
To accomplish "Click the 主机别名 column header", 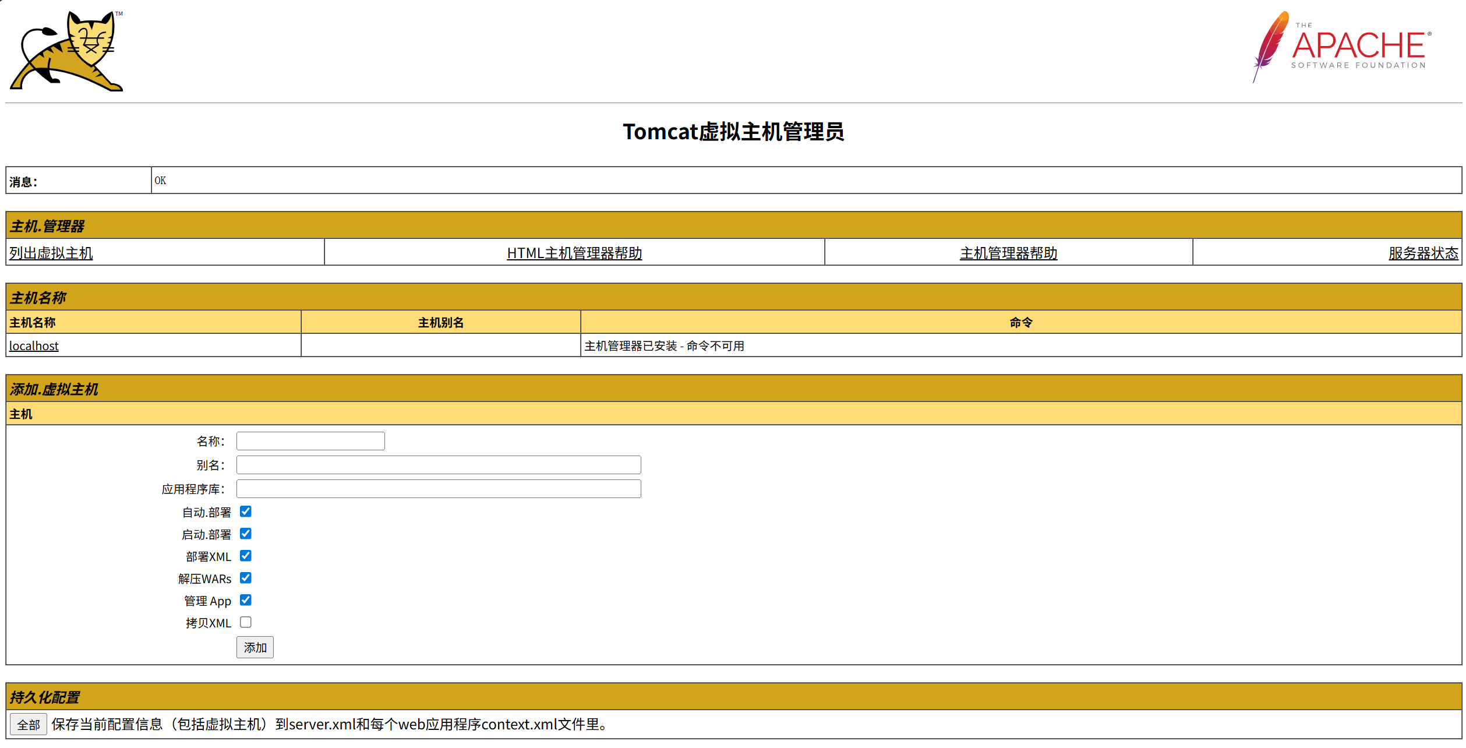I will coord(440,322).
